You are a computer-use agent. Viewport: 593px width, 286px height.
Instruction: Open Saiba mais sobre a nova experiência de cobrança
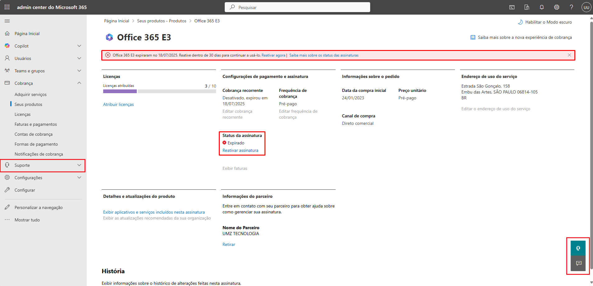[x=525, y=37]
